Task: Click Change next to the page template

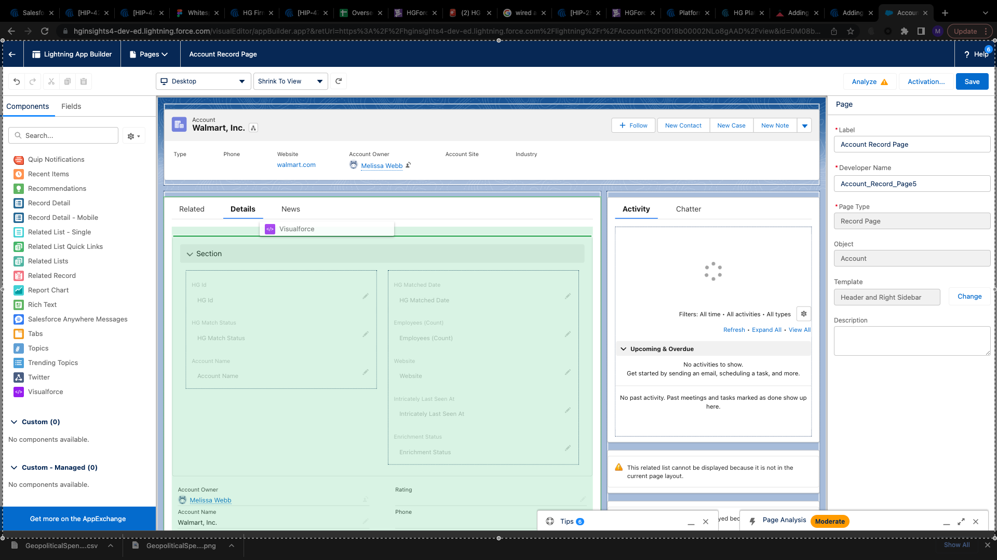Action: point(969,296)
